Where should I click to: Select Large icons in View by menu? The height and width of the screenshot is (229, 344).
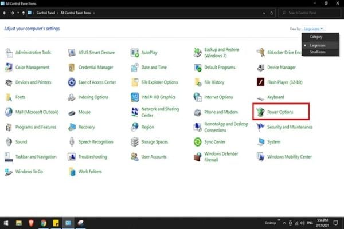tap(320, 45)
